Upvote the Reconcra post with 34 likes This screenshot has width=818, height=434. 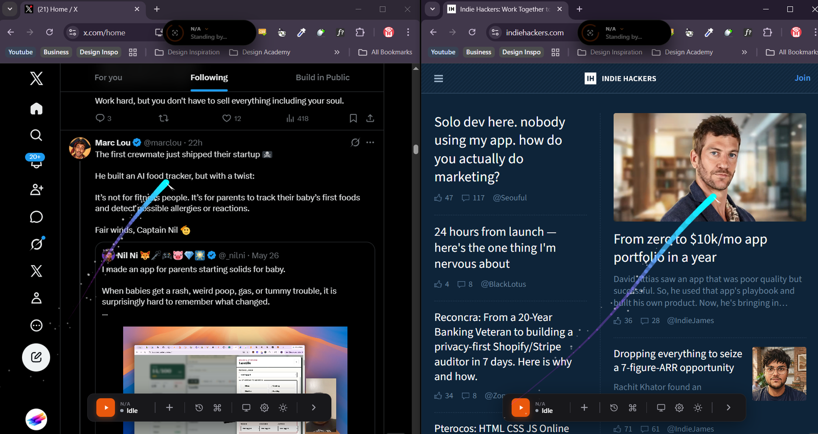tap(438, 396)
